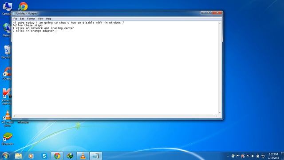Click the first line starting "hi guyz today"
This screenshot has width=284, height=160.
[68, 23]
